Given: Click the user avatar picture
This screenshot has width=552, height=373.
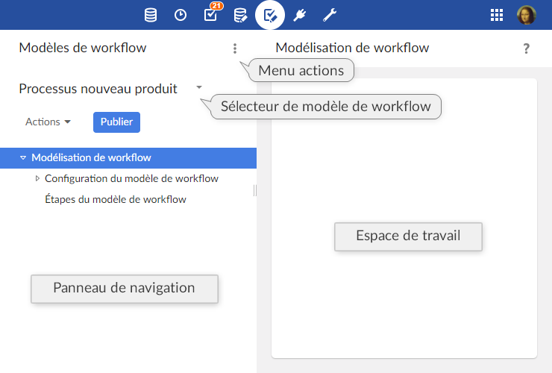Looking at the screenshot, I should [x=527, y=15].
